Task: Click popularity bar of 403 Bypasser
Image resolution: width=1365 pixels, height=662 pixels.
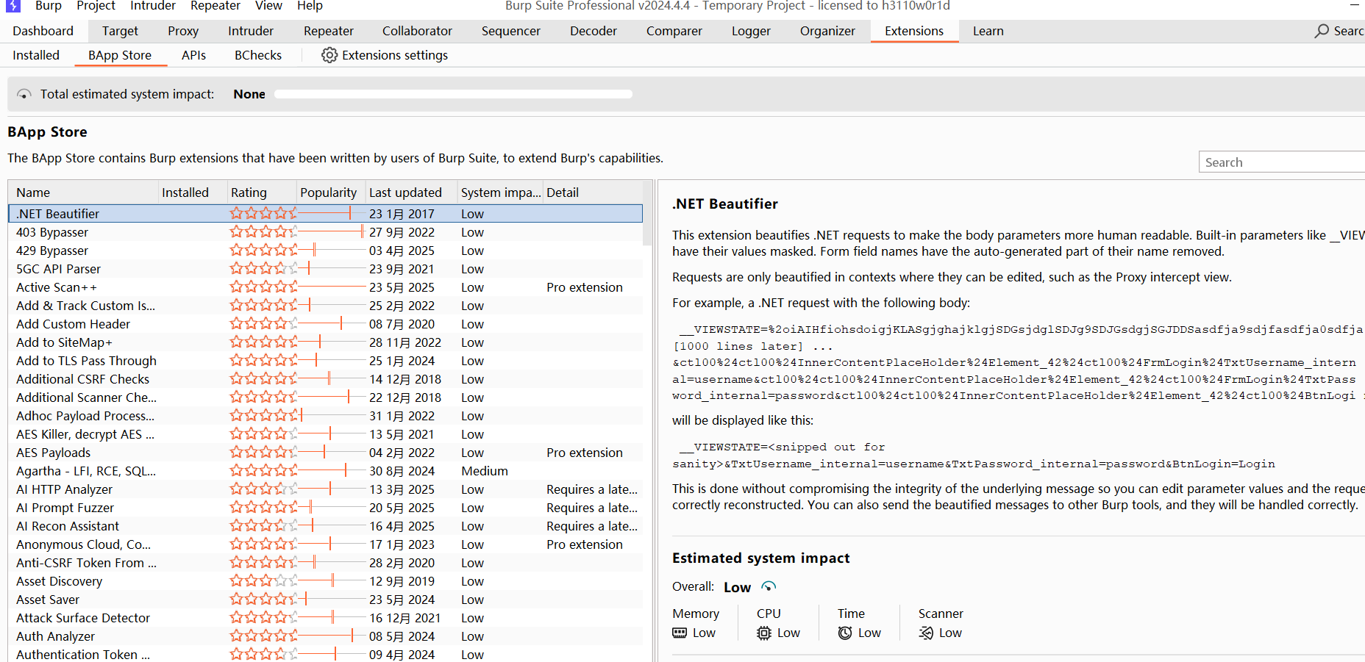Action: point(332,232)
